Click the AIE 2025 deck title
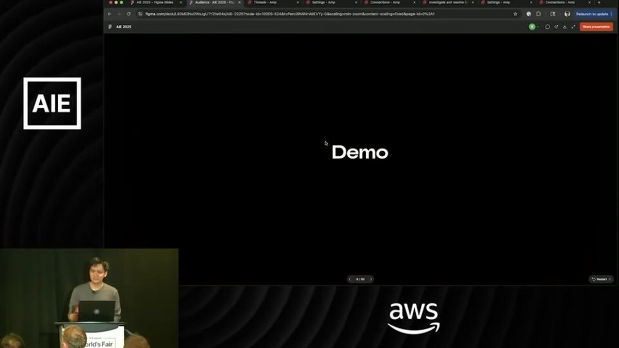This screenshot has height=348, width=619. pyautogui.click(x=124, y=27)
